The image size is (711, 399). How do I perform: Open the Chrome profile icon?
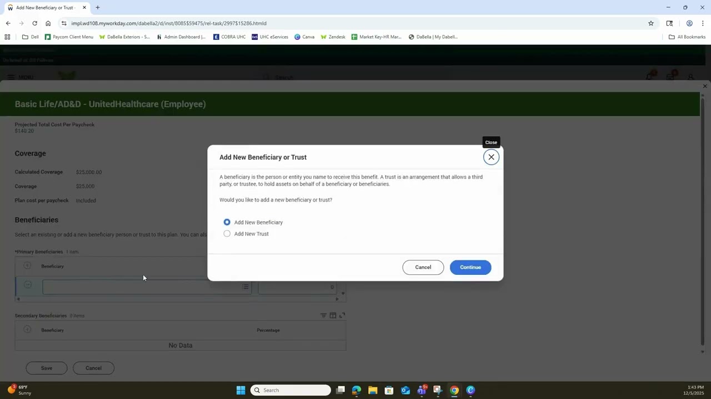(x=689, y=23)
